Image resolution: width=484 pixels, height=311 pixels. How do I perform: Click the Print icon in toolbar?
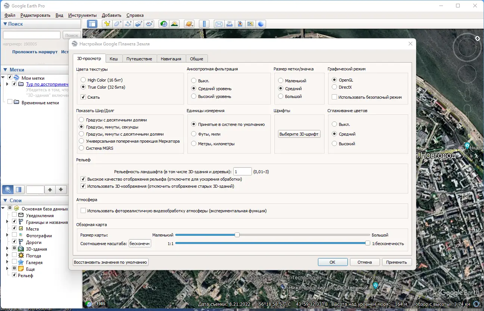click(x=229, y=24)
